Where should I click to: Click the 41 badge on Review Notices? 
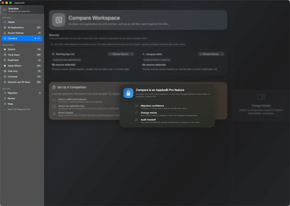point(39,33)
